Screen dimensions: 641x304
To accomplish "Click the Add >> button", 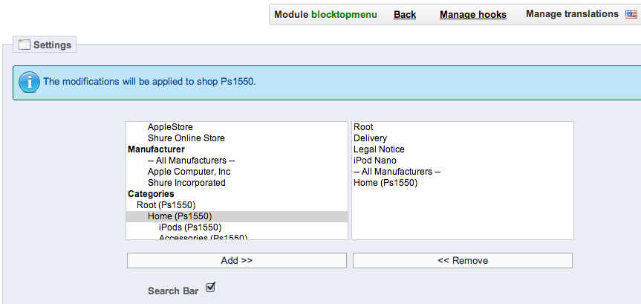I will pyautogui.click(x=237, y=260).
